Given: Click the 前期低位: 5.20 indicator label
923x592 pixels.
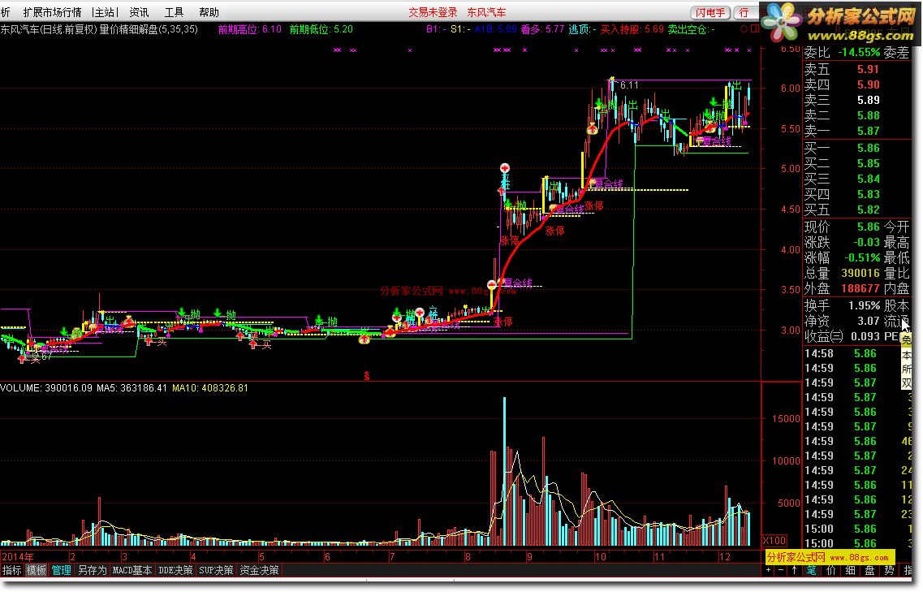Looking at the screenshot, I should point(321,29).
